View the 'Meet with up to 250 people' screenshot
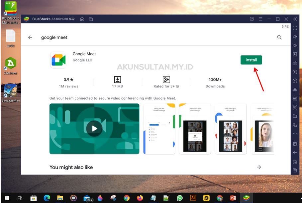 pyautogui.click(x=231, y=129)
